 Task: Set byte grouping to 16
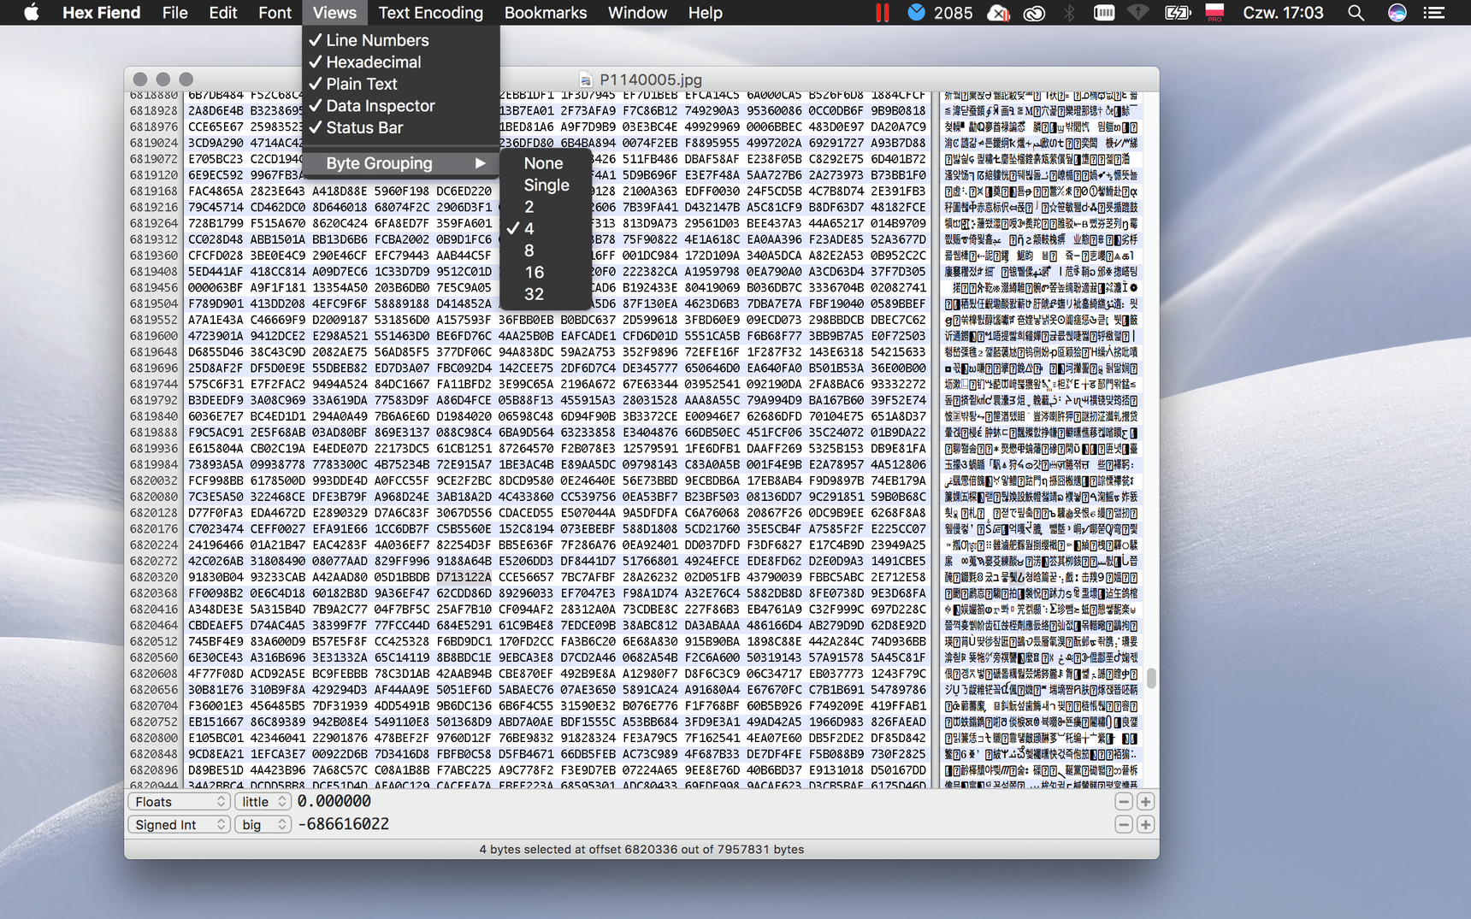[546, 272]
